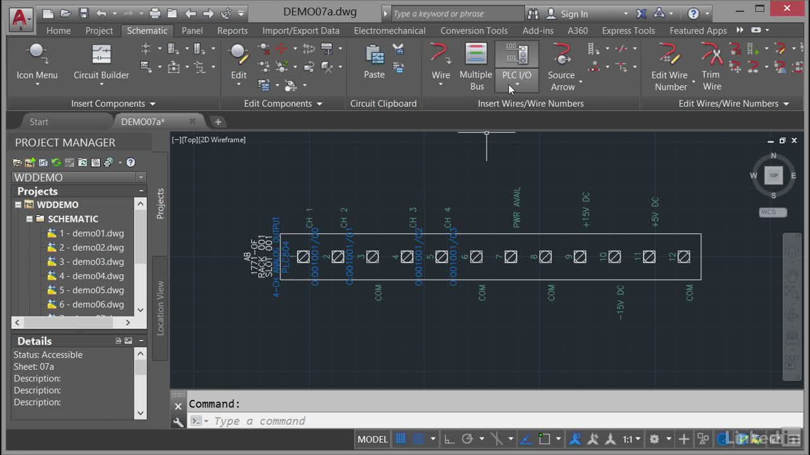Save the drawing via the quick access toolbar
This screenshot has width=810, height=455.
pyautogui.click(x=84, y=13)
